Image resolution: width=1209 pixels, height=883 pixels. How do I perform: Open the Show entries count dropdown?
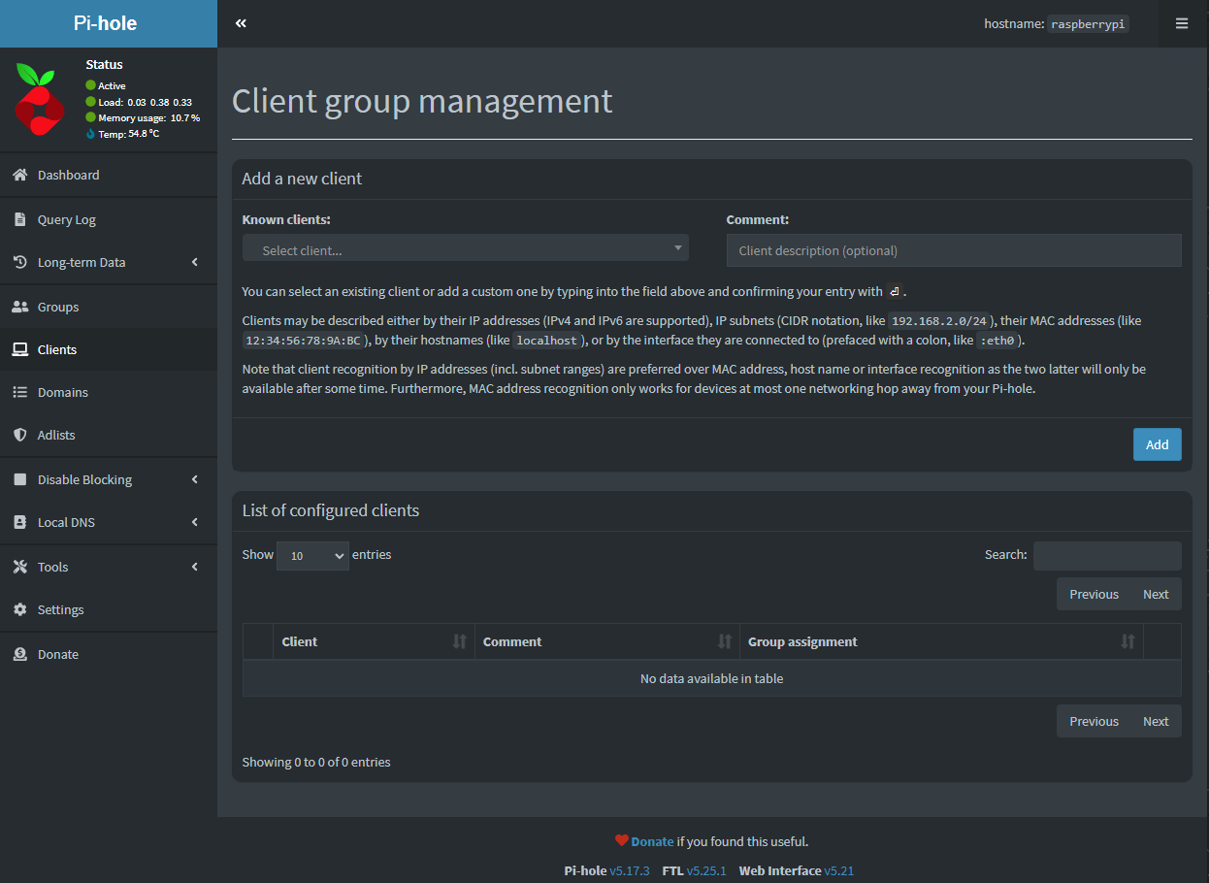[x=312, y=555]
